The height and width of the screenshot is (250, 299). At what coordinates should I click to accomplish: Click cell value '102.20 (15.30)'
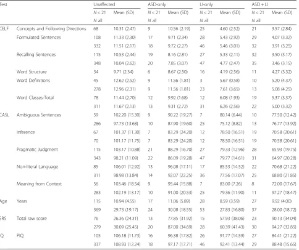click(x=127, y=115)
